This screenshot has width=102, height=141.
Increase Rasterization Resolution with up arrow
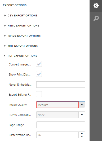pyautogui.click(x=82, y=133)
